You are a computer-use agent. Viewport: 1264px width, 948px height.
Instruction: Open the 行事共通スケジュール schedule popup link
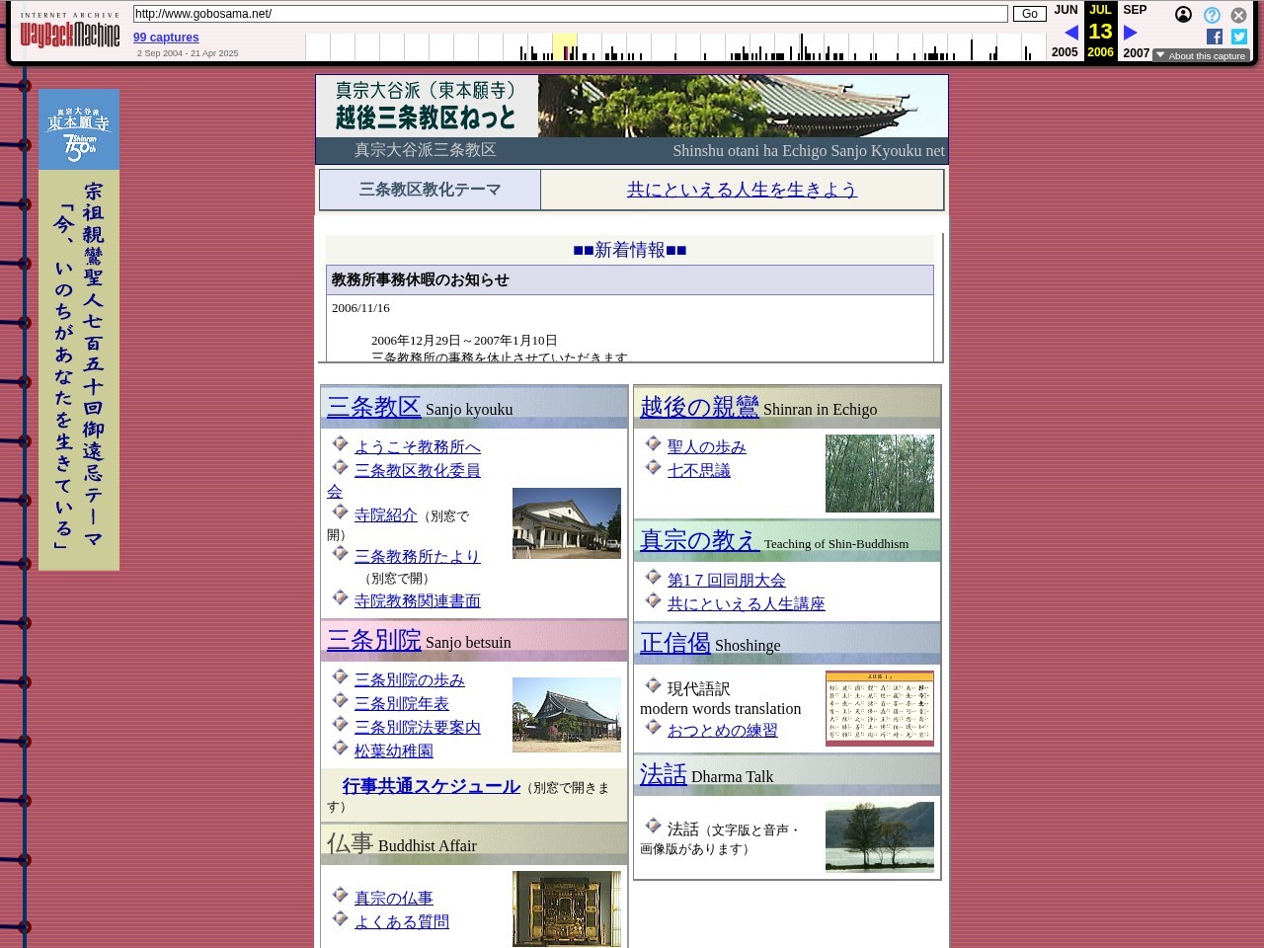(x=431, y=786)
